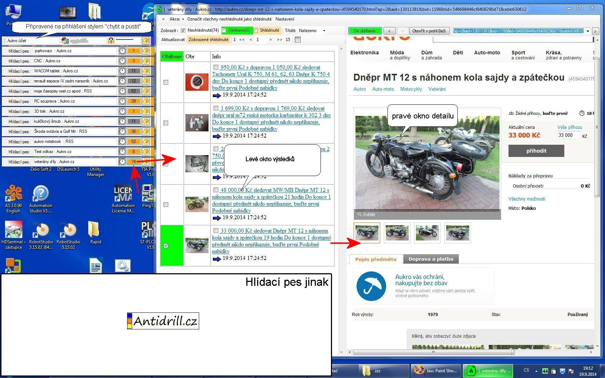Image resolution: width=605 pixels, height=378 pixels.
Task: Open the Nastavení menu item
Action: (x=284, y=19)
